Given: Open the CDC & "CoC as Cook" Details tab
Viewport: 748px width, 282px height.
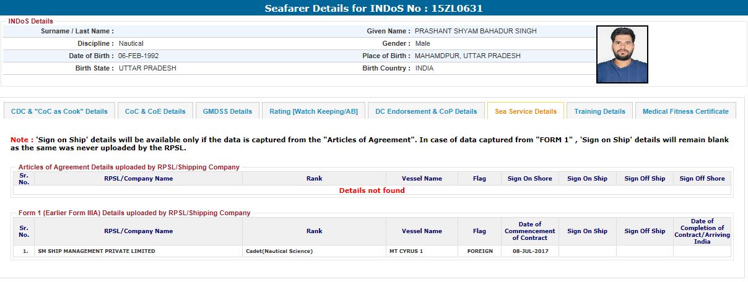Looking at the screenshot, I should pos(59,111).
